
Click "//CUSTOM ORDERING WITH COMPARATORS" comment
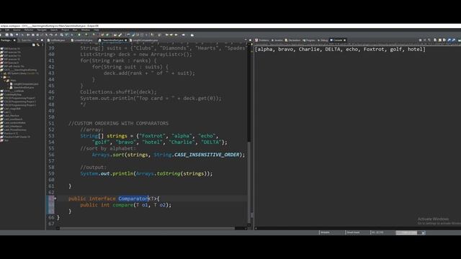(x=118, y=123)
